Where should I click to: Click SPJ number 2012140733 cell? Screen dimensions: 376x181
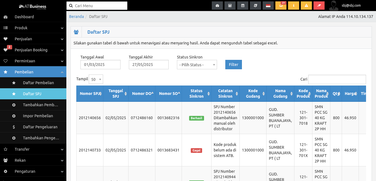click(90, 150)
